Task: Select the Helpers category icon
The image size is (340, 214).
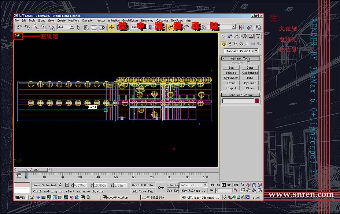Action: tap(247, 44)
